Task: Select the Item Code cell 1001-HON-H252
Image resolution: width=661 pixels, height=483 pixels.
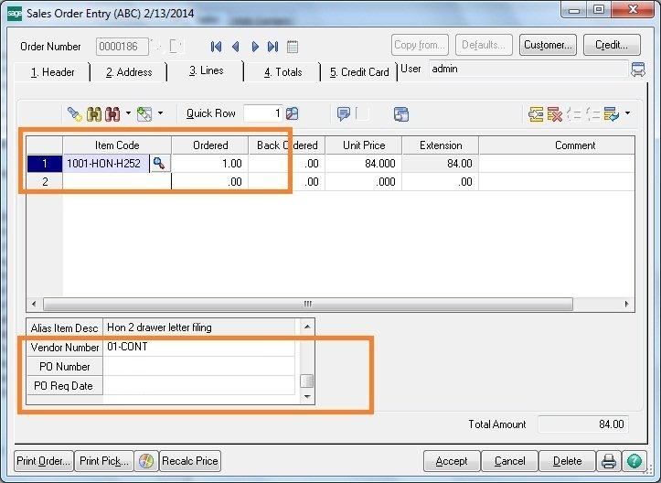Action: [106, 163]
